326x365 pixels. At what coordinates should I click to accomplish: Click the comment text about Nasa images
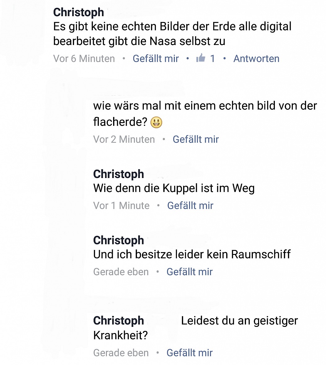(x=172, y=34)
